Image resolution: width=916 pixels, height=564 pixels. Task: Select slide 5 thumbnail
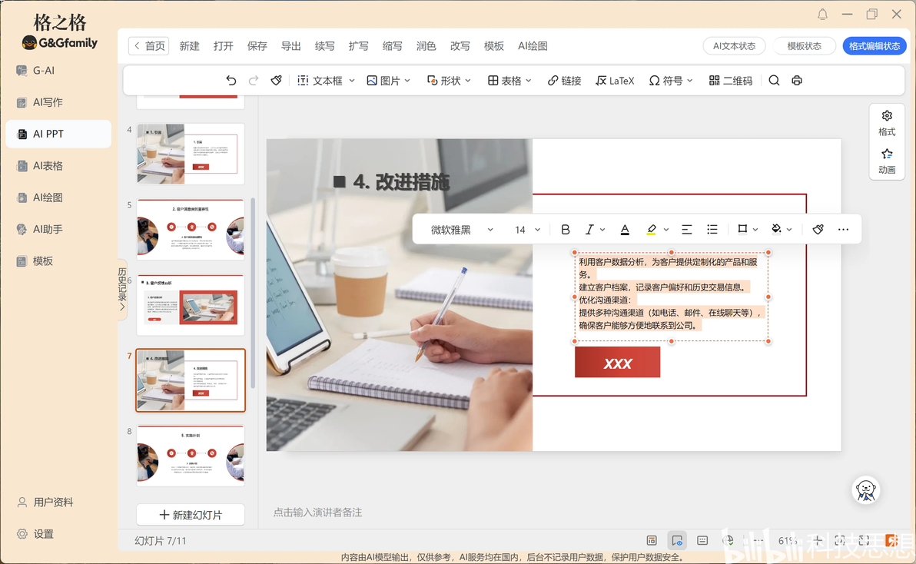(x=191, y=230)
